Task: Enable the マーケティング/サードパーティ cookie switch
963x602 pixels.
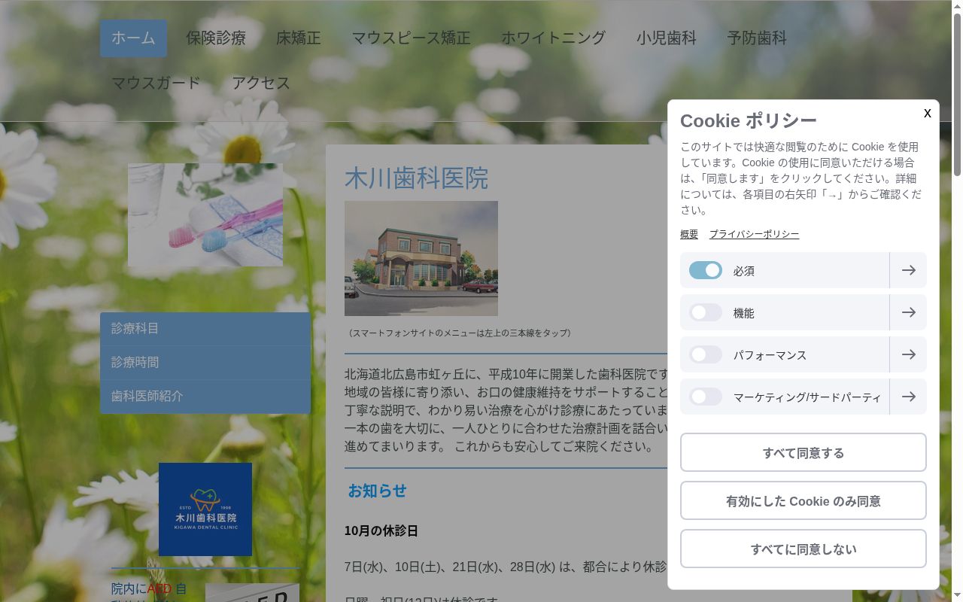Action: pos(706,397)
